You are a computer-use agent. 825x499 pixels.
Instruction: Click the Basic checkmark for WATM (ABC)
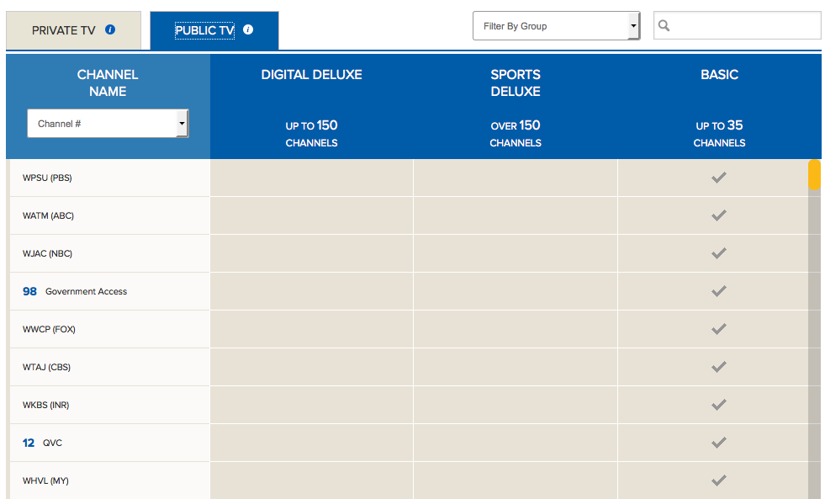[718, 215]
